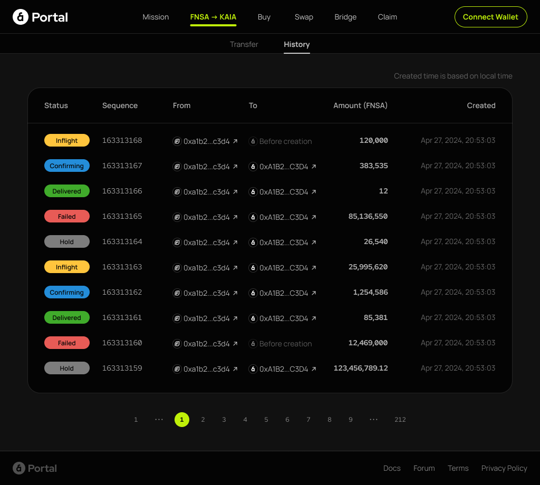Click the Portal logo in the header
The width and height of the screenshot is (540, 485).
[41, 17]
